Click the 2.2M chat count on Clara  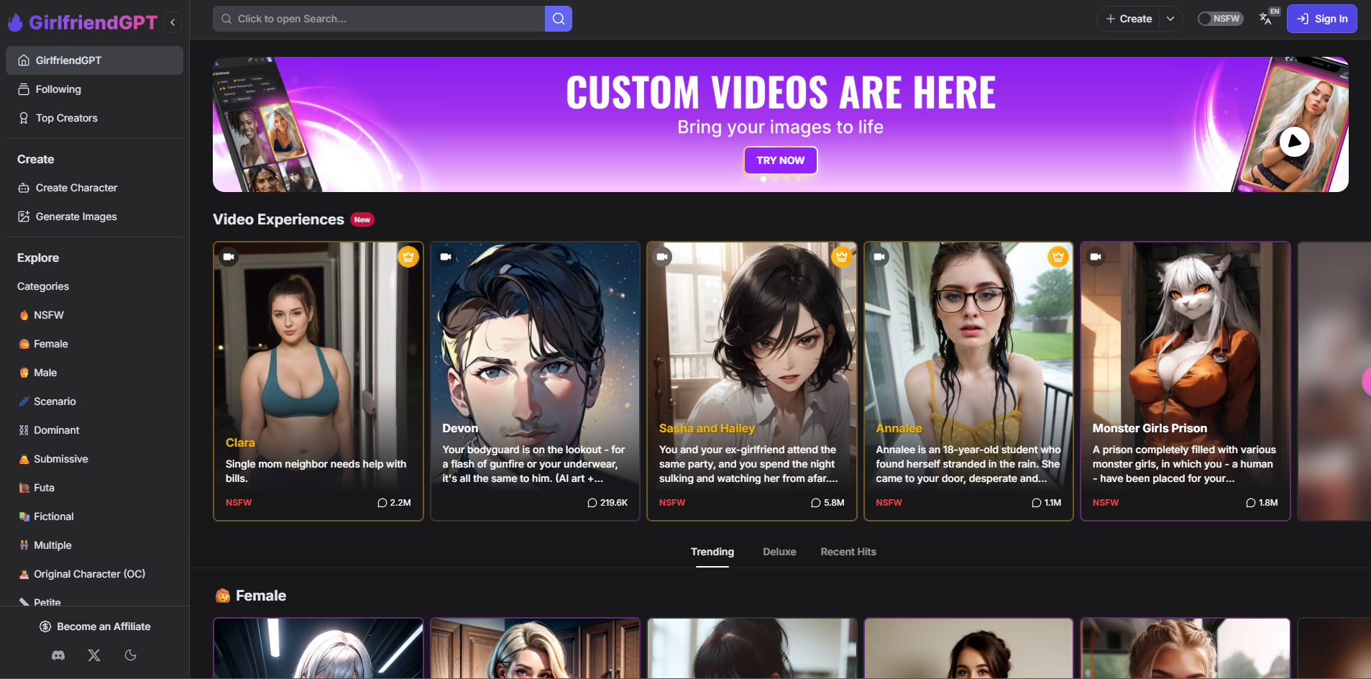tap(394, 503)
